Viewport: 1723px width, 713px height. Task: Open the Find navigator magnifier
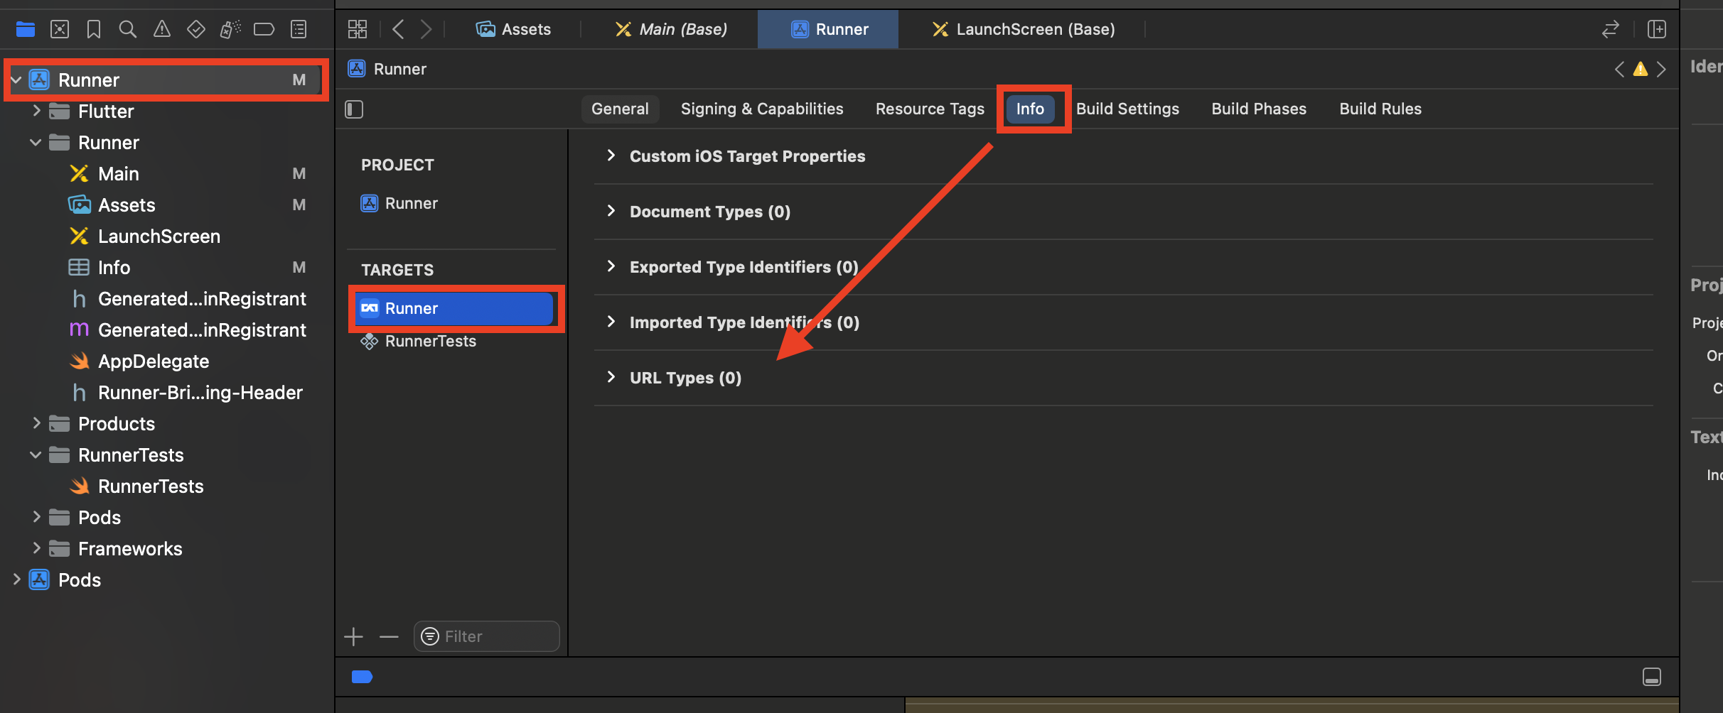click(x=127, y=29)
